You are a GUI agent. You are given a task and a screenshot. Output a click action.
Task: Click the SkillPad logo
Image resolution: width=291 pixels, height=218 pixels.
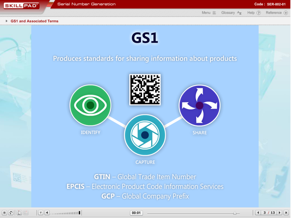click(x=21, y=6)
